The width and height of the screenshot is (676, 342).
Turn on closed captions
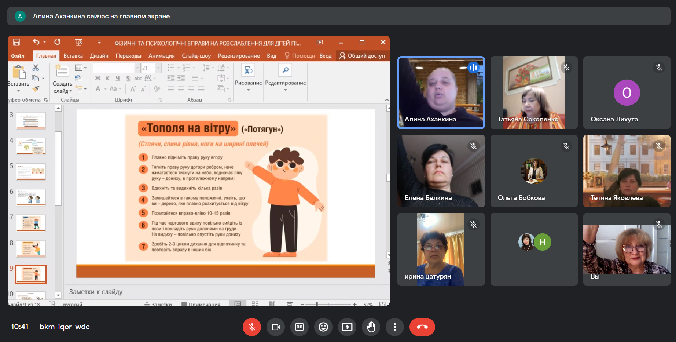pyautogui.click(x=300, y=327)
